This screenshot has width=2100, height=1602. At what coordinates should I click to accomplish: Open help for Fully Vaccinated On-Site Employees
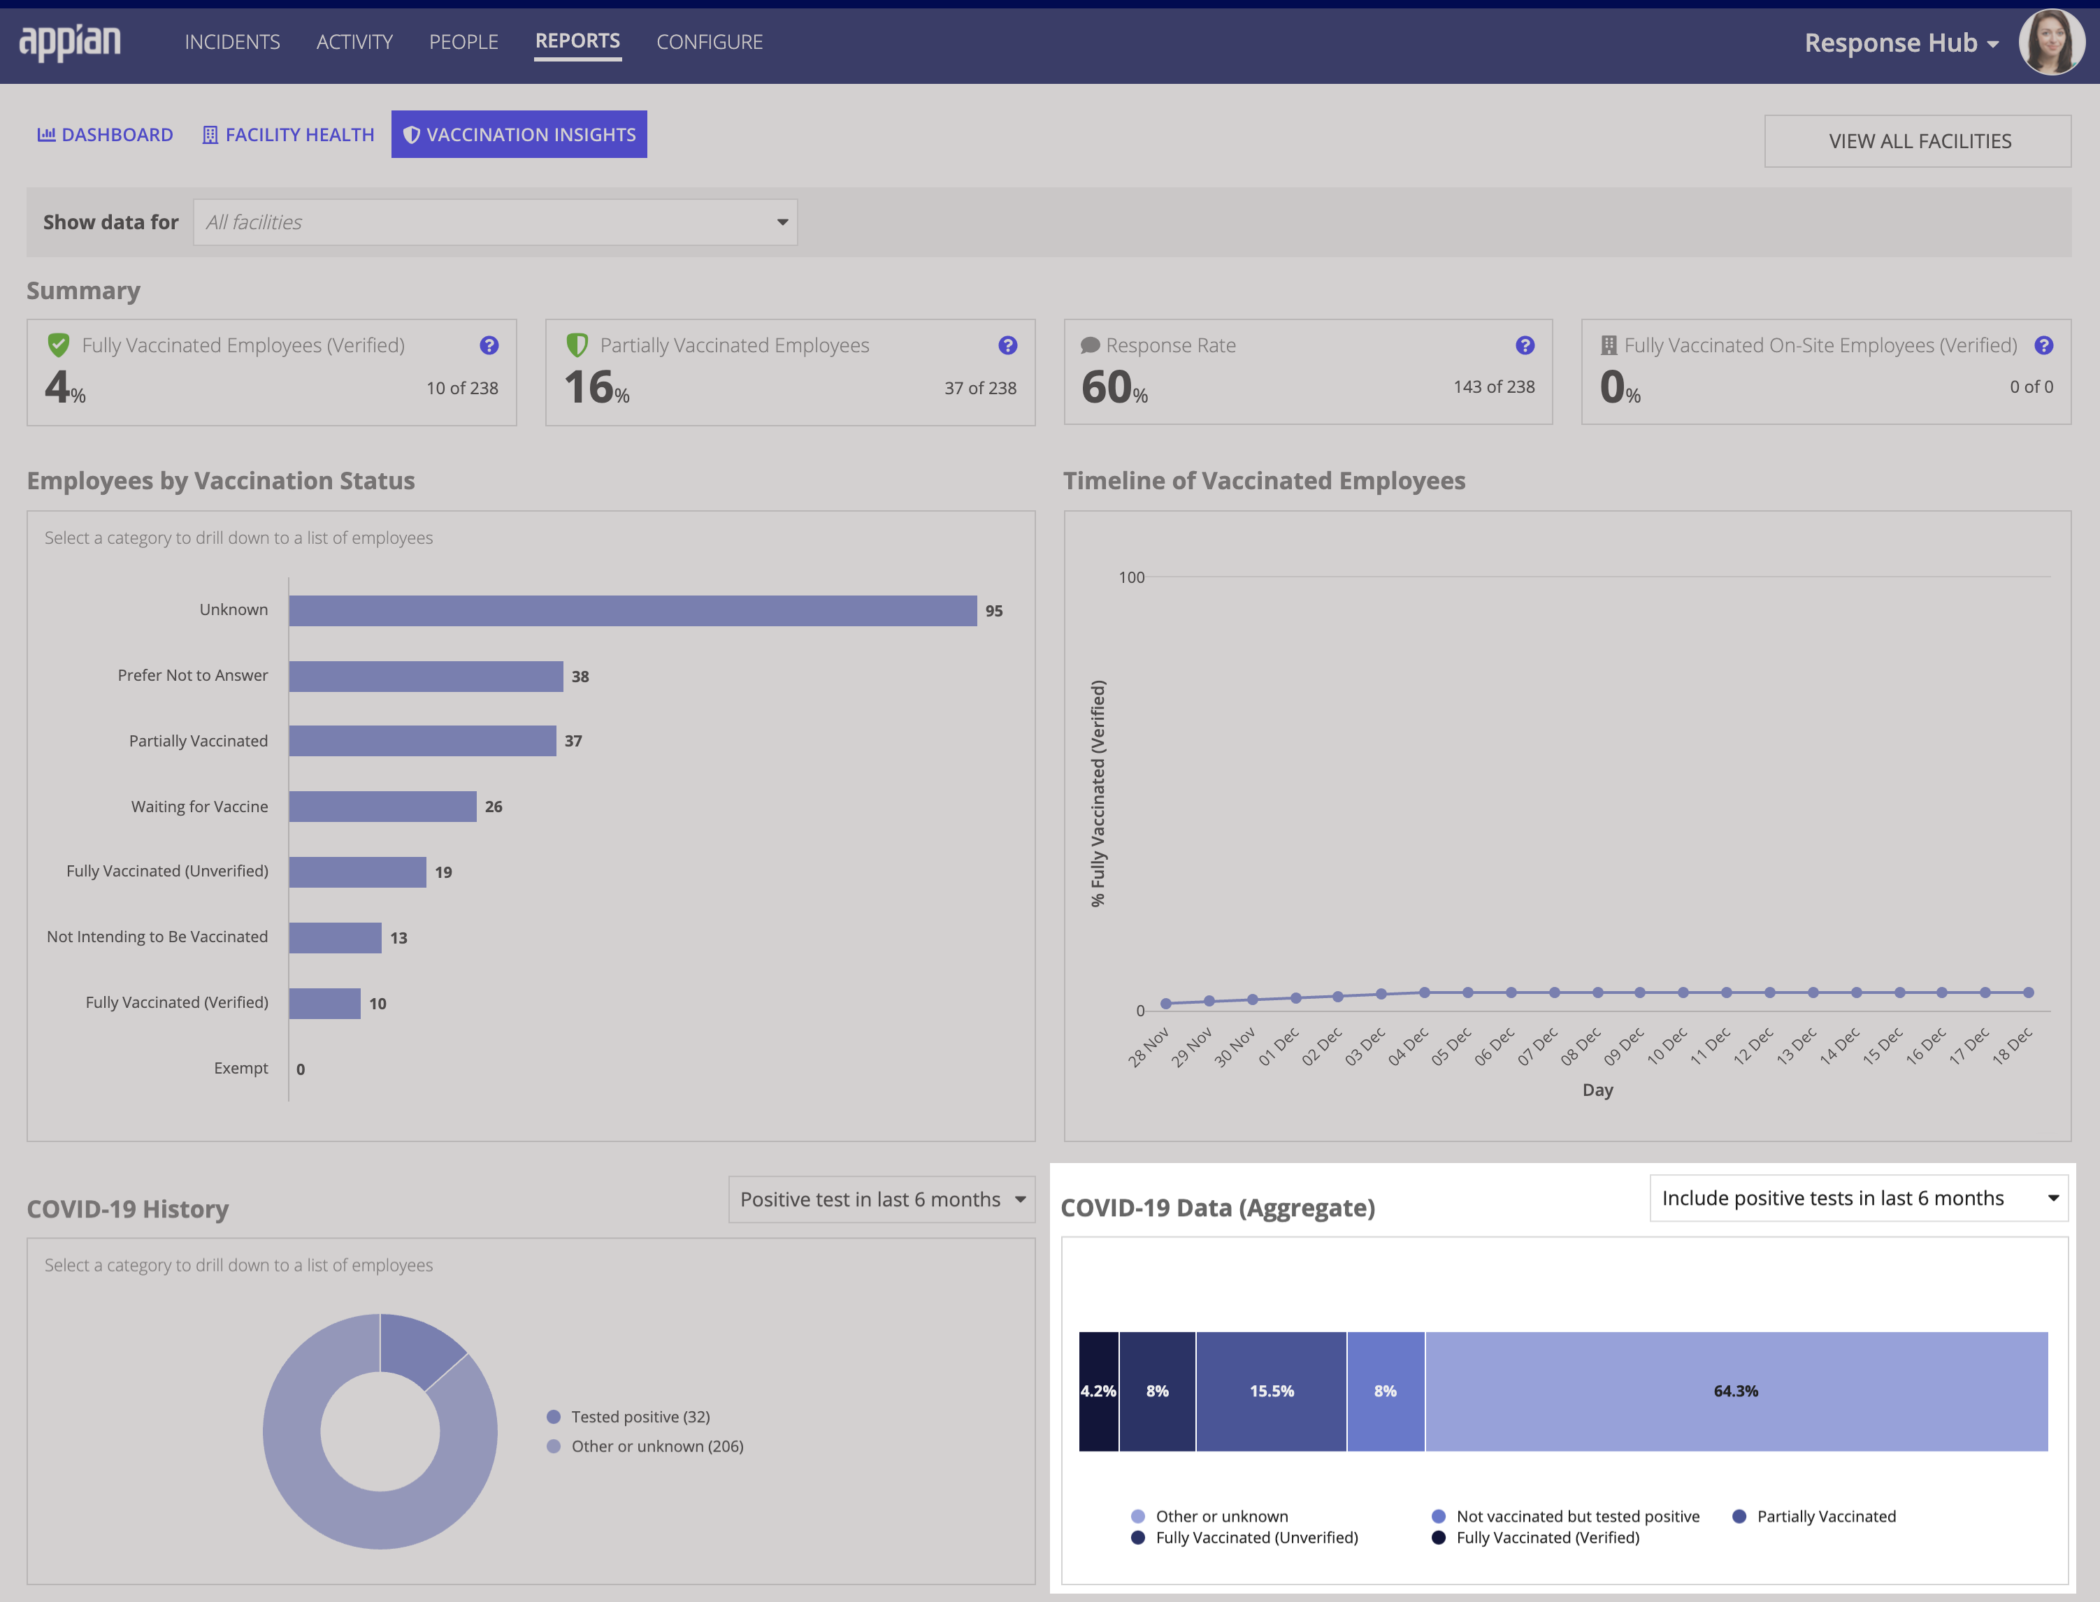pos(2043,345)
